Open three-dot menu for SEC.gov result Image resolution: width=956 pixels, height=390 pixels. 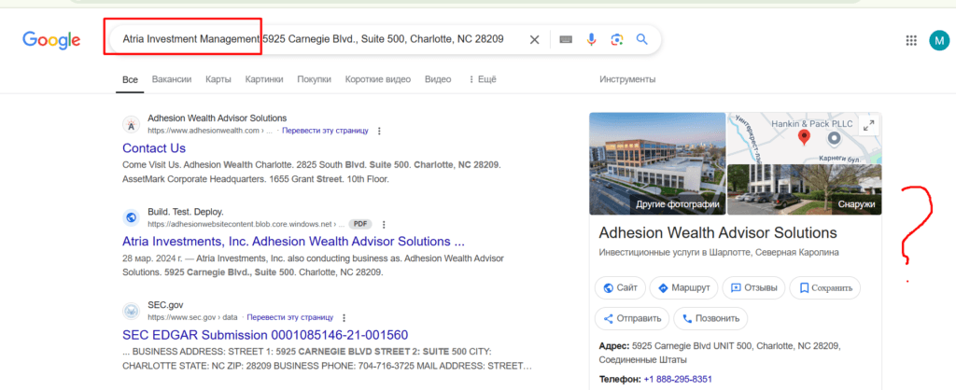344,317
